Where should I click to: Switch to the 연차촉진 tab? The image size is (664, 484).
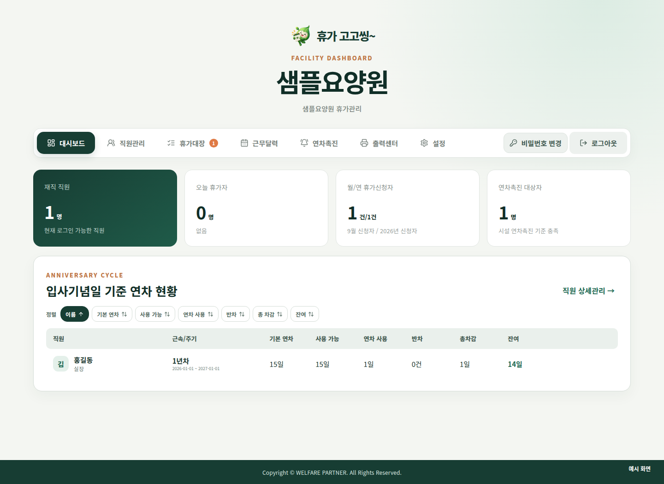click(x=319, y=143)
